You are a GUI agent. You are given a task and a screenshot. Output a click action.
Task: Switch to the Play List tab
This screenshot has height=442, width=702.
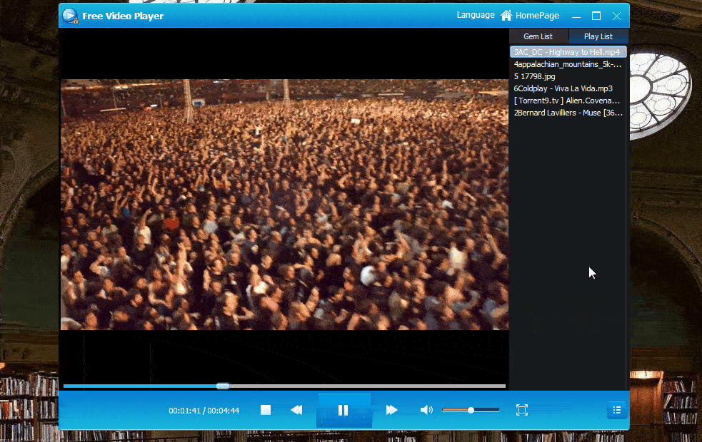(x=598, y=36)
